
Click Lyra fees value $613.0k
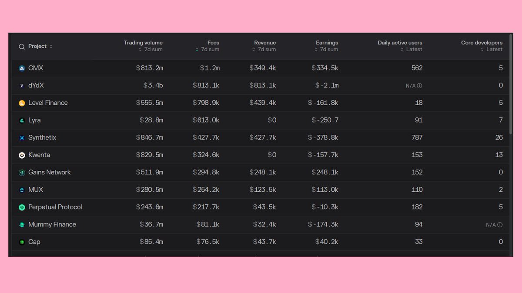206,120
